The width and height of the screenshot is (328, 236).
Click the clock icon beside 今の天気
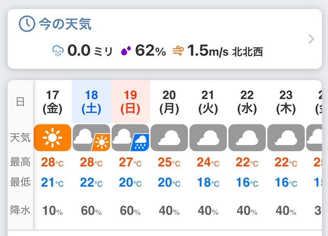pyautogui.click(x=27, y=24)
